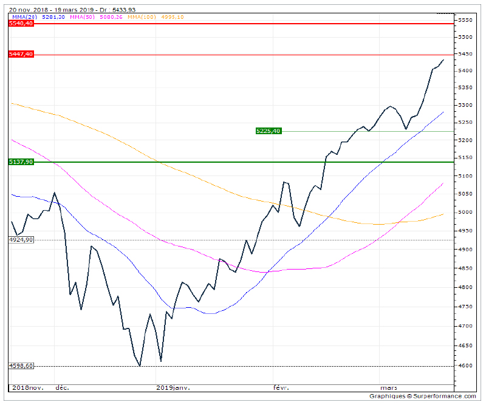Viewport: 486px width, 405px height.
Task: Click the mars axis label
Action: [x=389, y=388]
